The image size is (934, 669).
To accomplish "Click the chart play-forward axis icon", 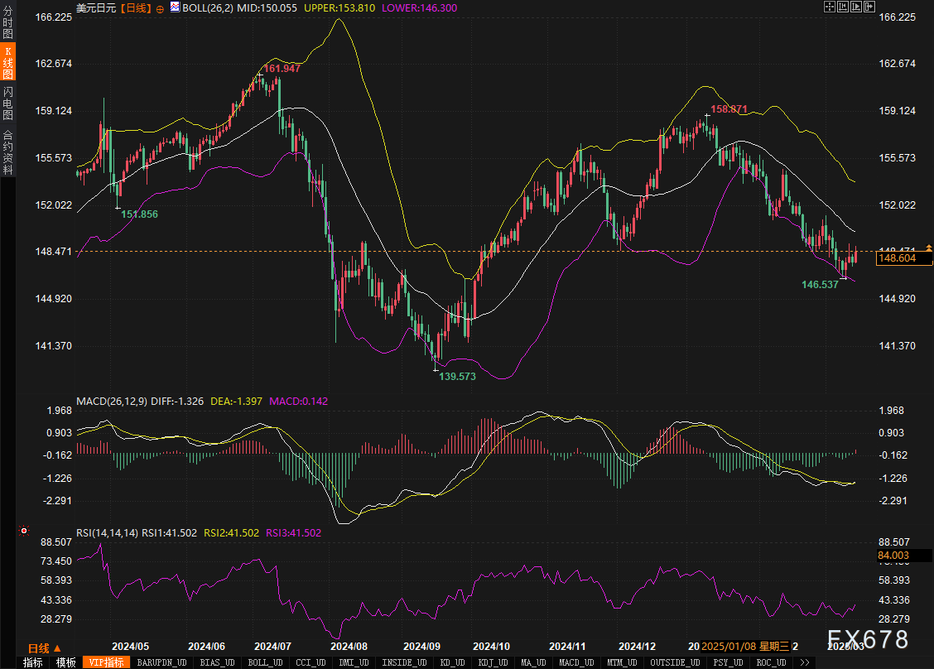I will (856, 7).
